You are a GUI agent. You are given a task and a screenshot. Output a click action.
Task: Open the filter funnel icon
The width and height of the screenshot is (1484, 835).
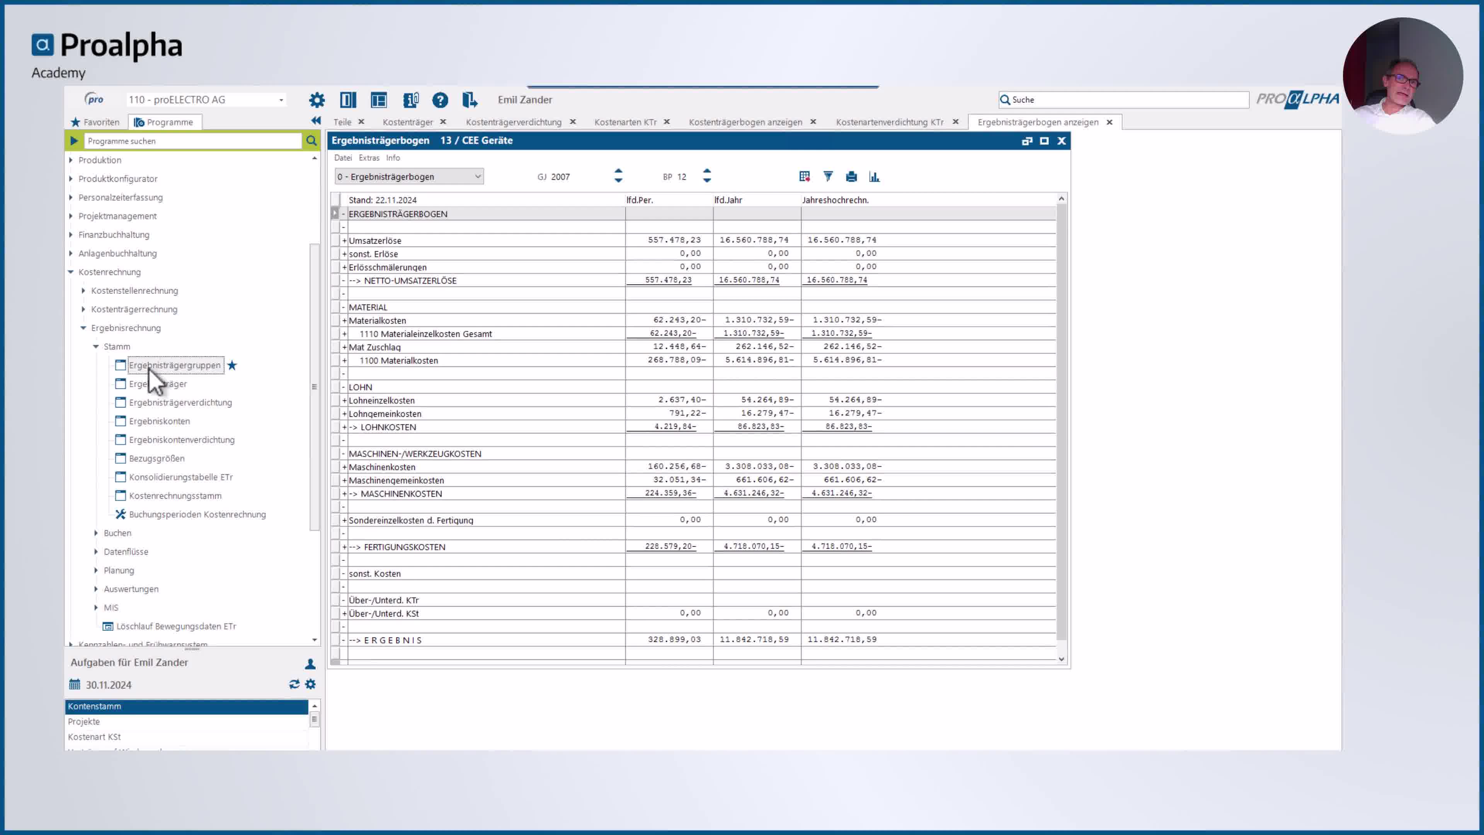(828, 176)
